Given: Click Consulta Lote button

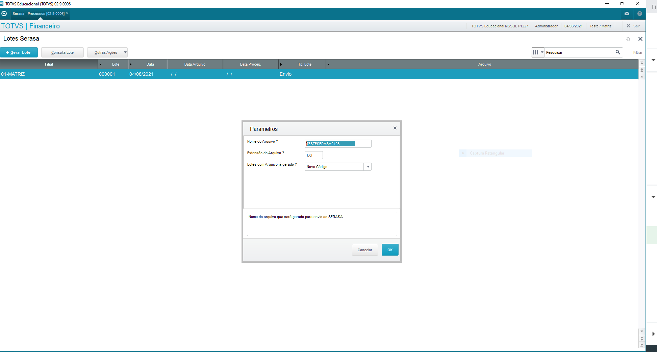Looking at the screenshot, I should 62,52.
